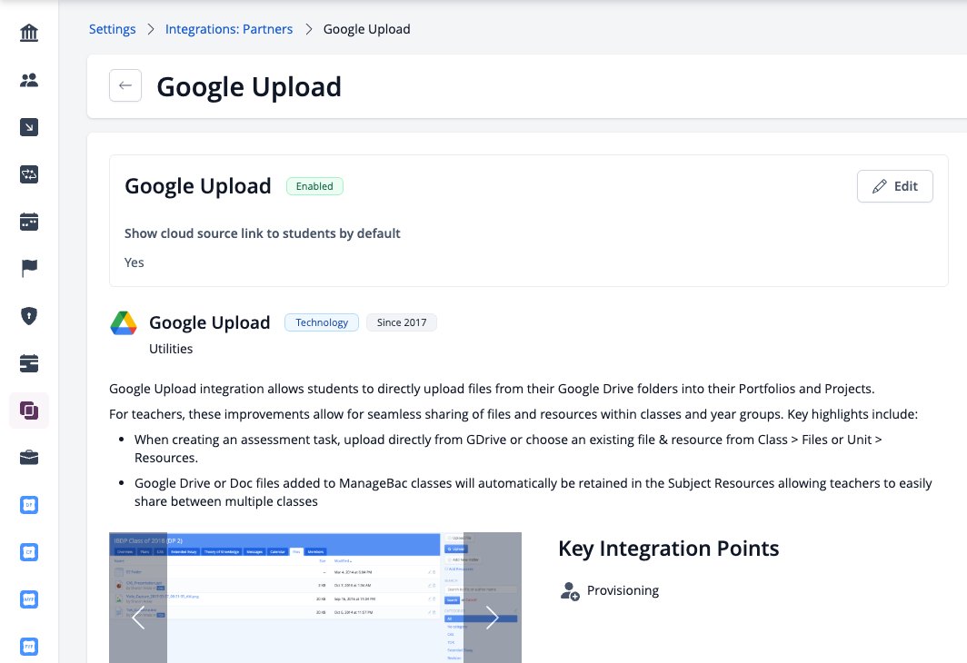Open the school building icon in sidebar
The width and height of the screenshot is (967, 663).
(x=29, y=33)
